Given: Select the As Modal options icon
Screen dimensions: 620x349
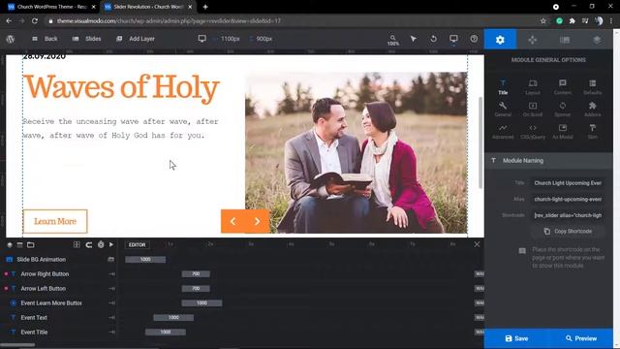Looking at the screenshot, I should [x=562, y=132].
